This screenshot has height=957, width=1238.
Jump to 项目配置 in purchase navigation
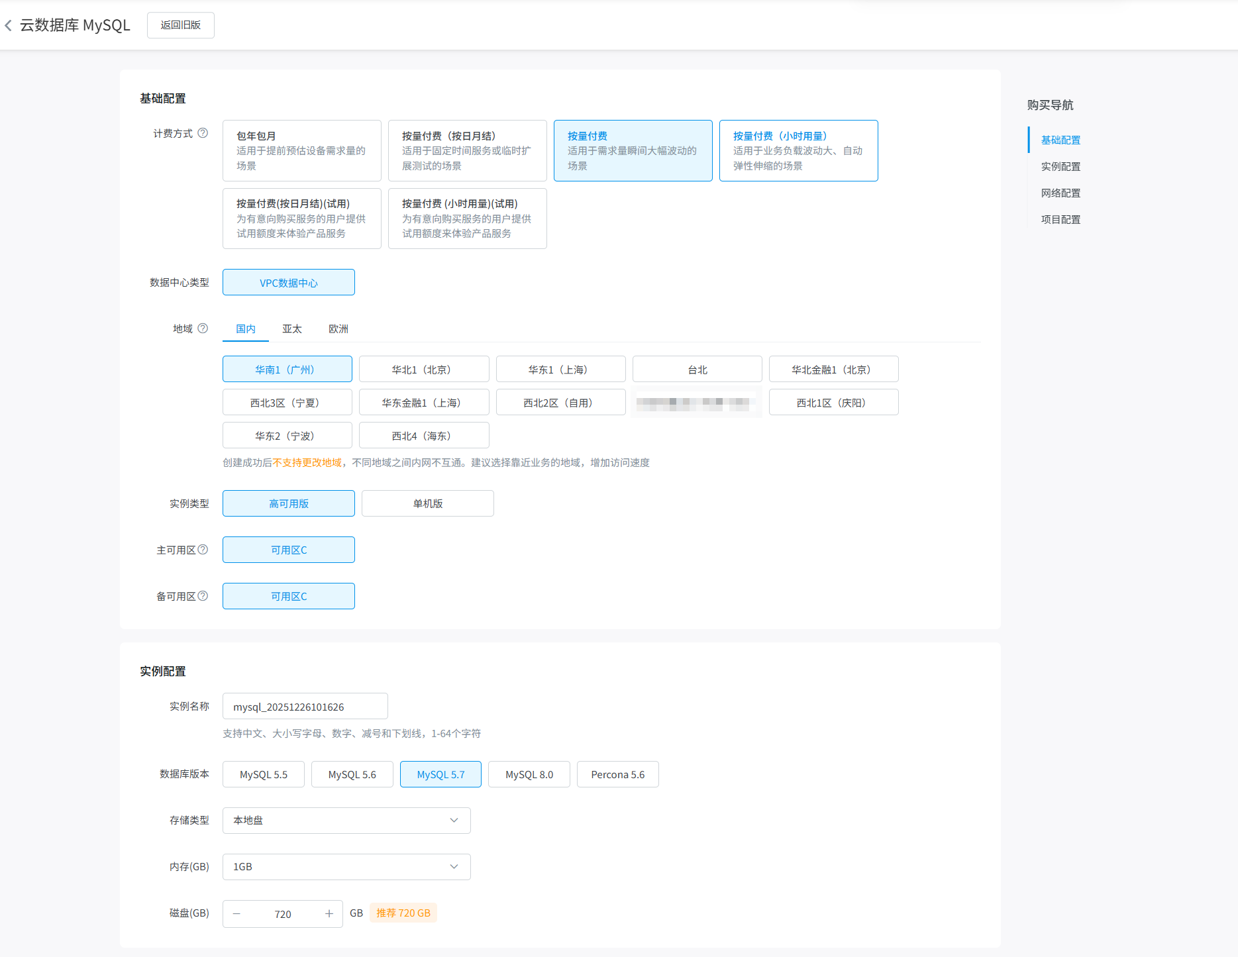(1060, 219)
